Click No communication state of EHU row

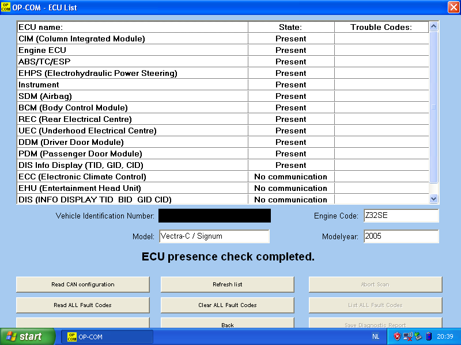pyautogui.click(x=291, y=188)
